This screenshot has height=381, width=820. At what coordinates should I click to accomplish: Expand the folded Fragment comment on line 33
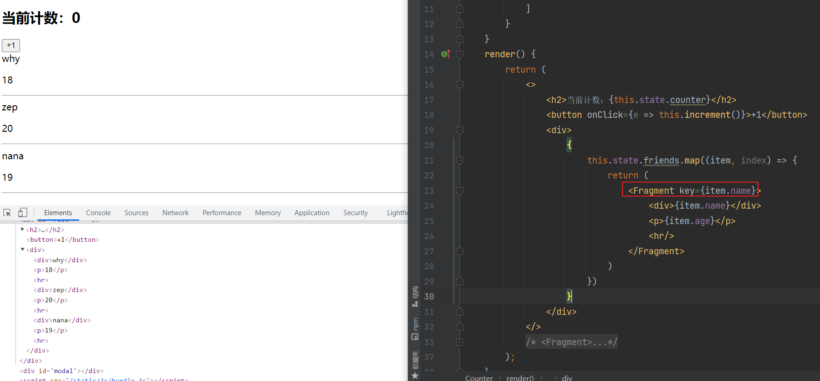(459, 342)
